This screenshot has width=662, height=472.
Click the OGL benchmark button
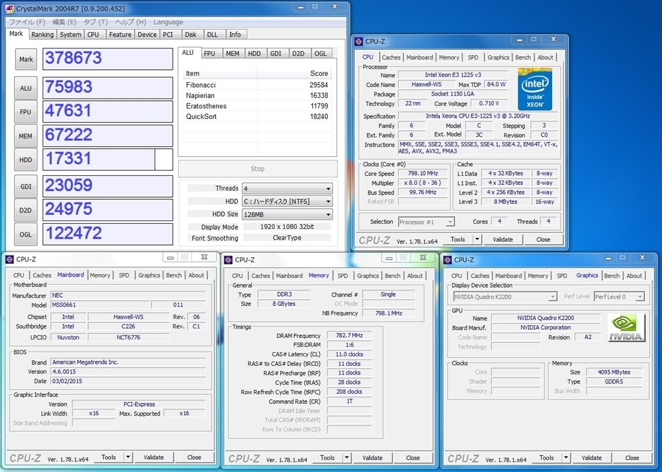tap(26, 234)
